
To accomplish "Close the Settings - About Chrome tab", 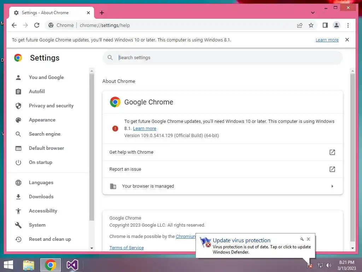I will [88, 13].
